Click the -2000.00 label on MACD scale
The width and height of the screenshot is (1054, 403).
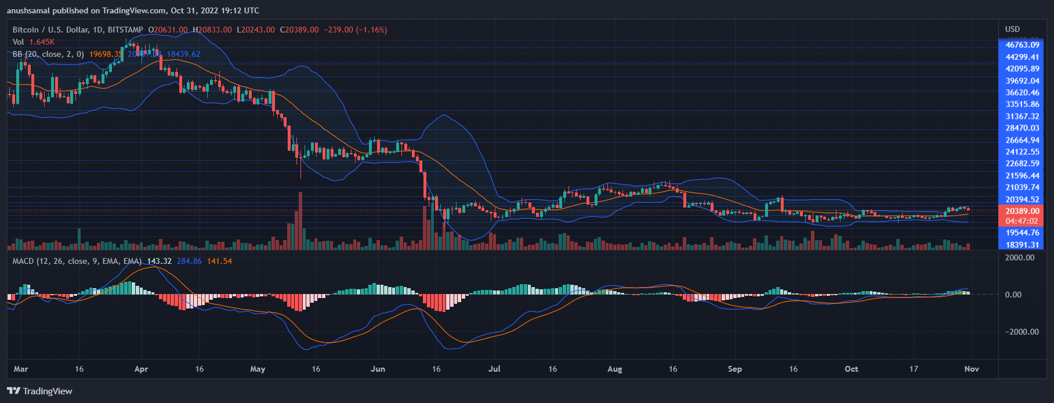click(1018, 332)
